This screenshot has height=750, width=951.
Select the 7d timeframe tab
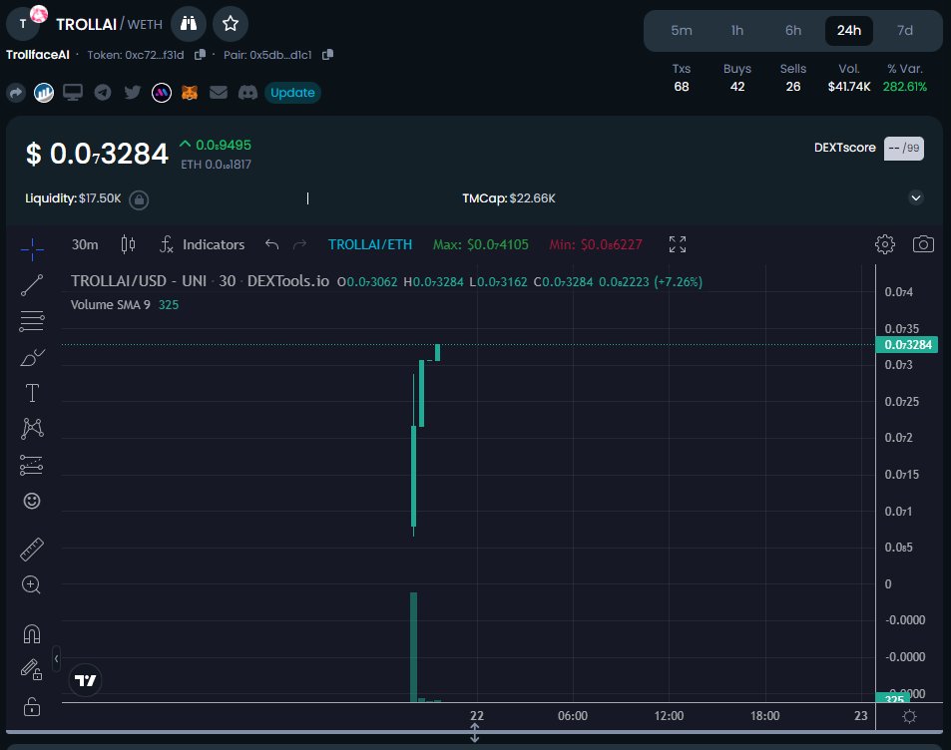(x=904, y=30)
